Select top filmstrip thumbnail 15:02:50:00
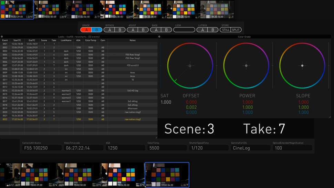Viewport: 334px width, 188px height. (50, 10)
